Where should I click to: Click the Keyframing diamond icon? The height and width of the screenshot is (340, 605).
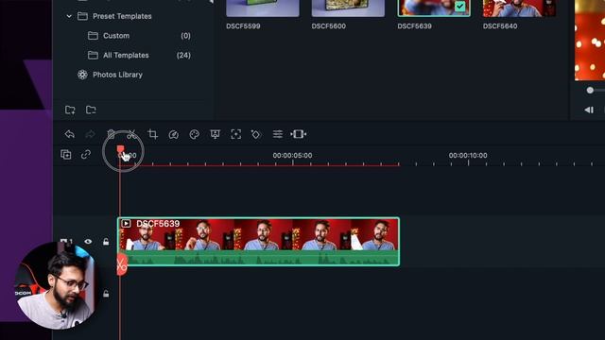tap(256, 134)
